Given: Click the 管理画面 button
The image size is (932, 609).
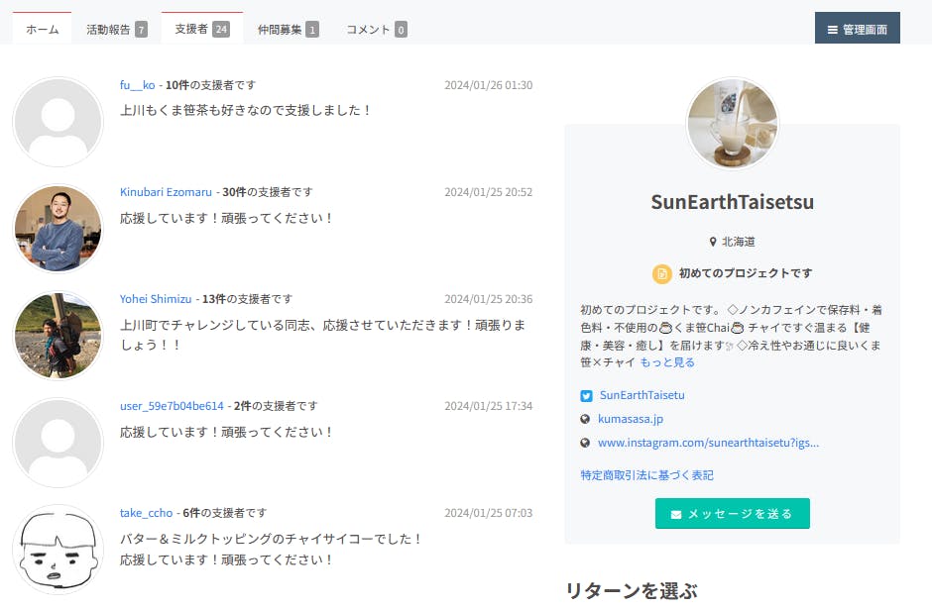Looking at the screenshot, I should coord(857,30).
